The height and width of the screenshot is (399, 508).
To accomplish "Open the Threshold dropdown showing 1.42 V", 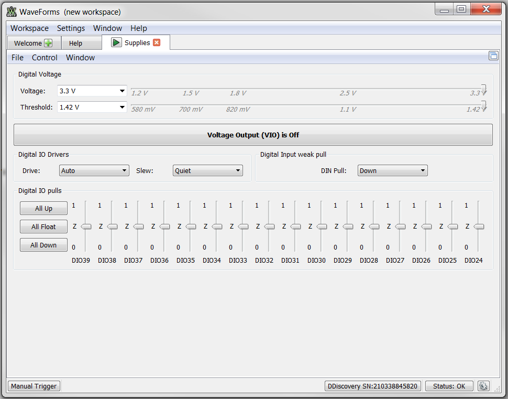I will click(x=92, y=107).
